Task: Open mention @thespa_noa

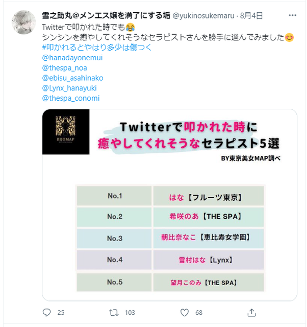Action: click(65, 68)
